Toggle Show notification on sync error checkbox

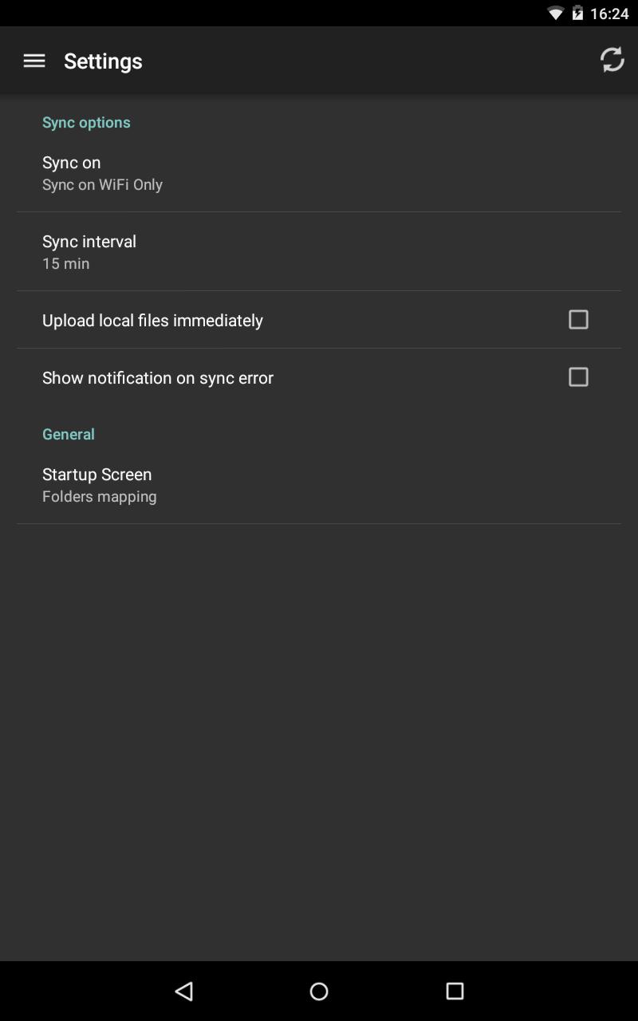(x=578, y=377)
